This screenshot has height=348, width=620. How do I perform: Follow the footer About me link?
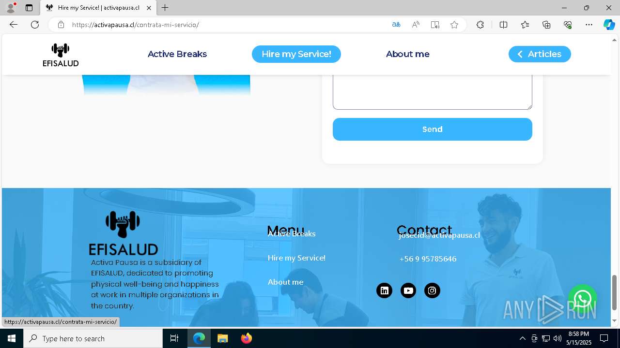click(286, 282)
